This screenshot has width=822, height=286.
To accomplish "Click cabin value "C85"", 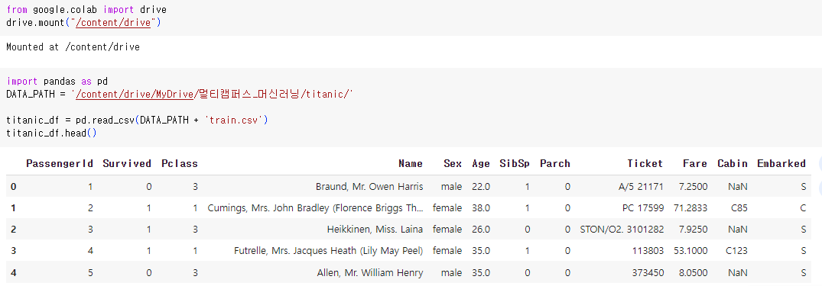I will point(739,208).
